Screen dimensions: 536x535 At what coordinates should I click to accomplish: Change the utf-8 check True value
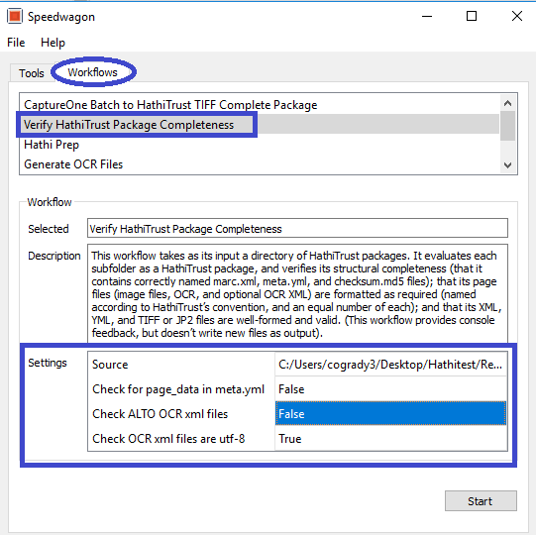390,439
